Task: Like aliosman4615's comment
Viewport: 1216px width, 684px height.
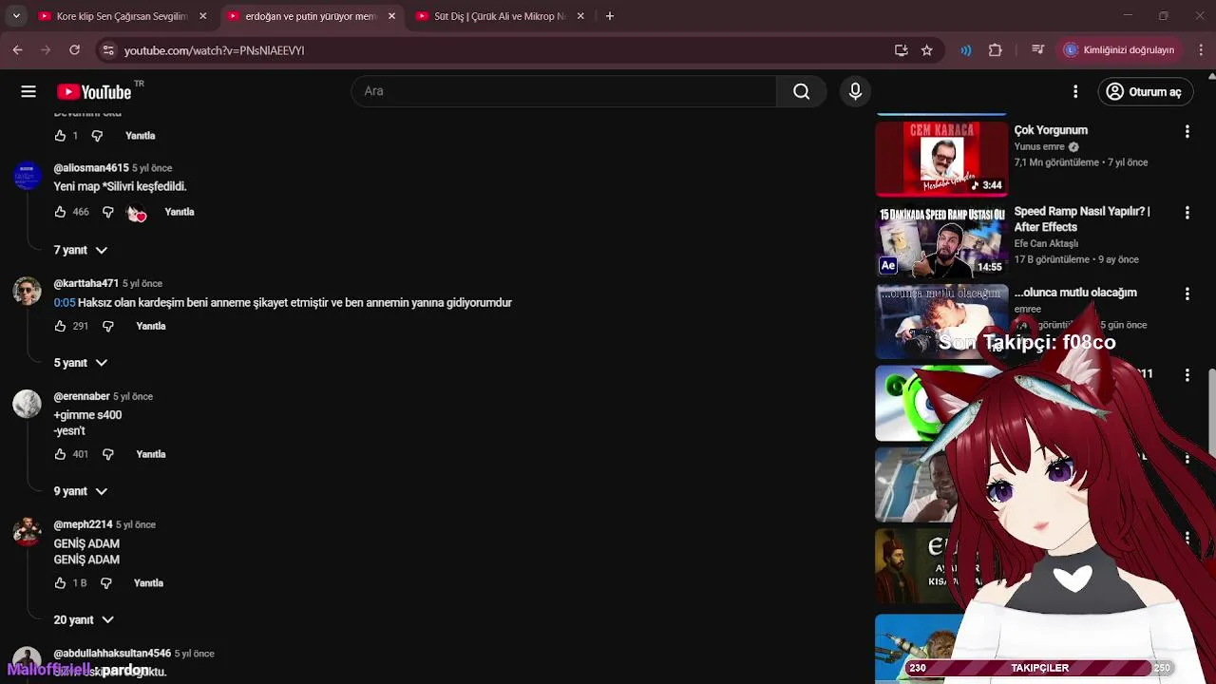Action: [60, 212]
